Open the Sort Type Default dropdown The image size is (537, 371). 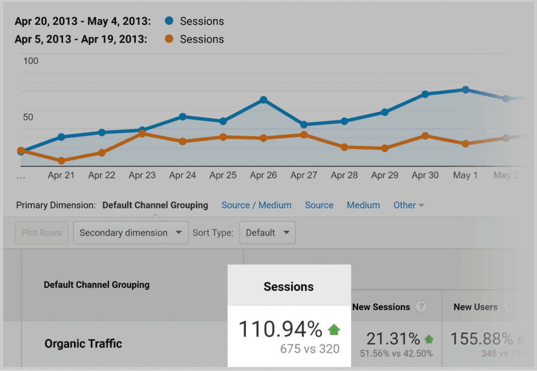267,232
